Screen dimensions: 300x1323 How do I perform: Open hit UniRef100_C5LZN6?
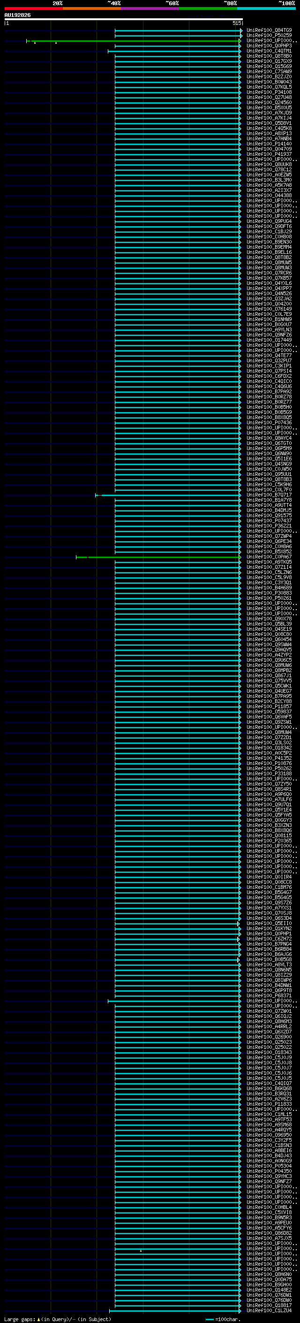coord(269,572)
